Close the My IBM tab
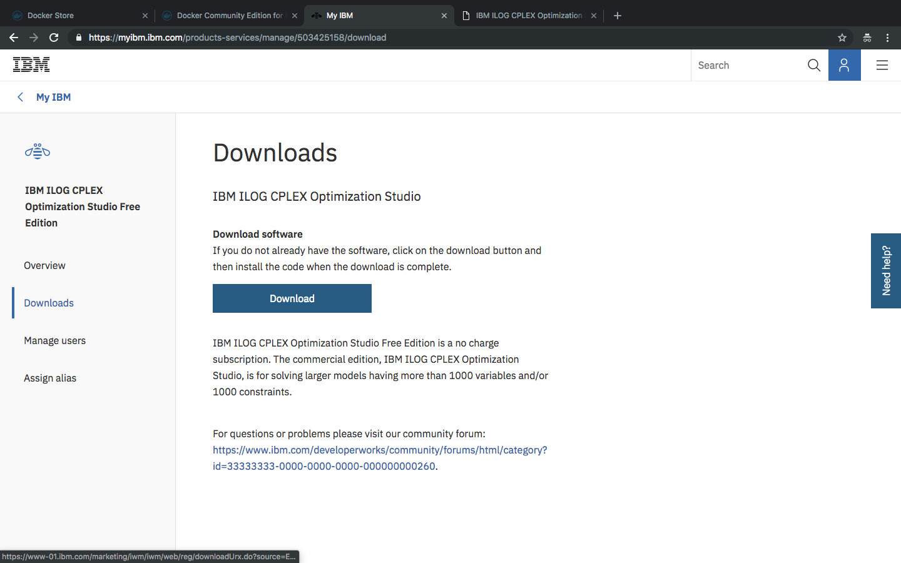The image size is (901, 563). (444, 16)
